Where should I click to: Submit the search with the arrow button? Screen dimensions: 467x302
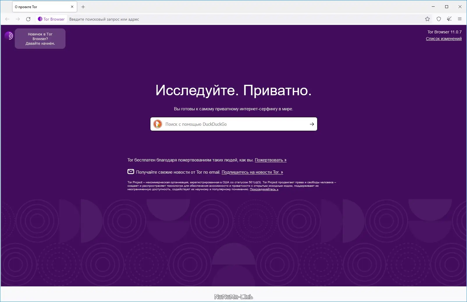(312, 124)
